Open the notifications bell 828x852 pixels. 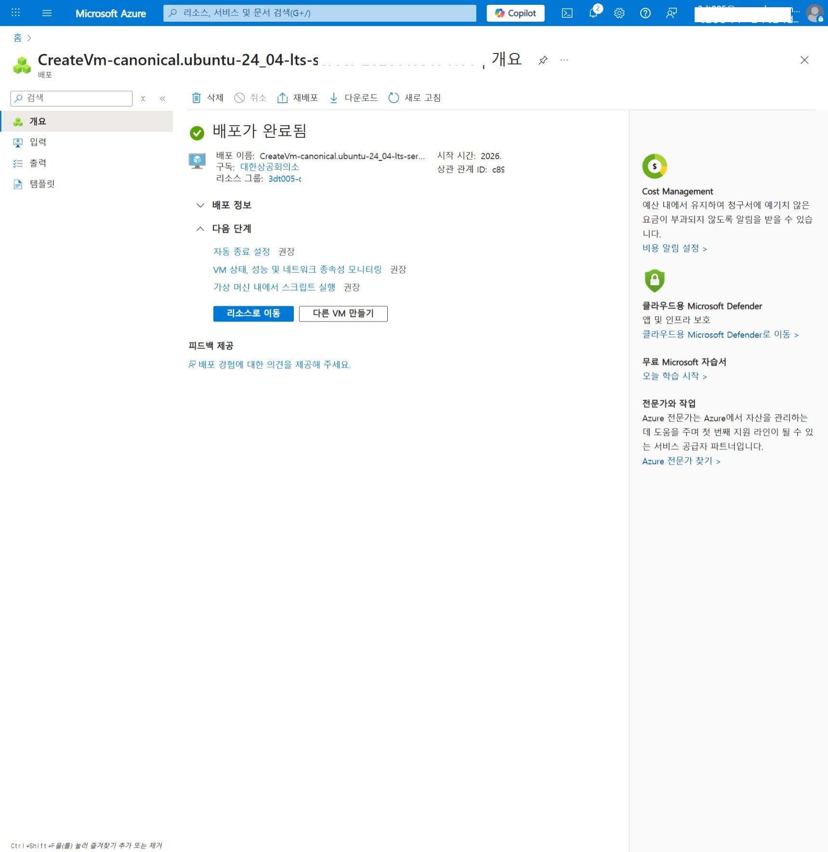(x=593, y=13)
